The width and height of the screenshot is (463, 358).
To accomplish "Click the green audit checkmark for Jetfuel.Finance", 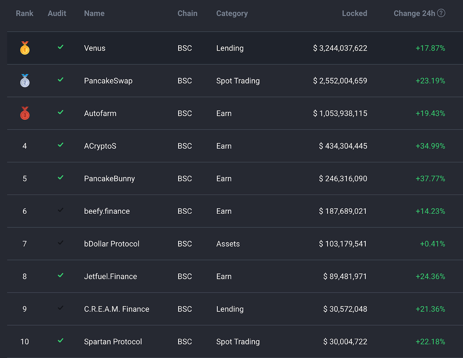I will tap(60, 275).
